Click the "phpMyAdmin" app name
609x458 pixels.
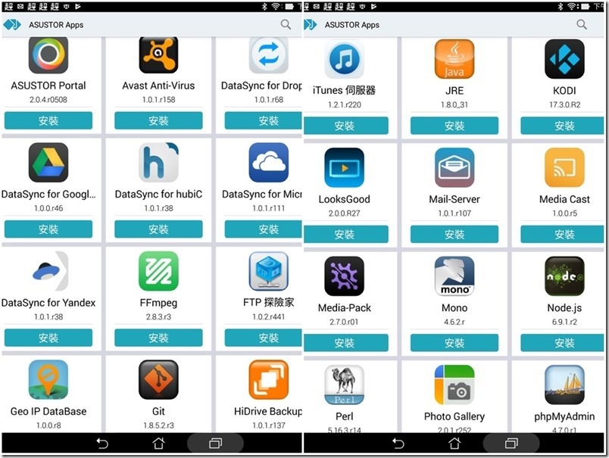(x=565, y=417)
